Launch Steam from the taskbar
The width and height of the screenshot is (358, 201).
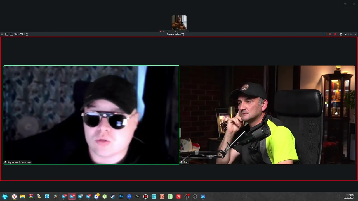pos(113,197)
